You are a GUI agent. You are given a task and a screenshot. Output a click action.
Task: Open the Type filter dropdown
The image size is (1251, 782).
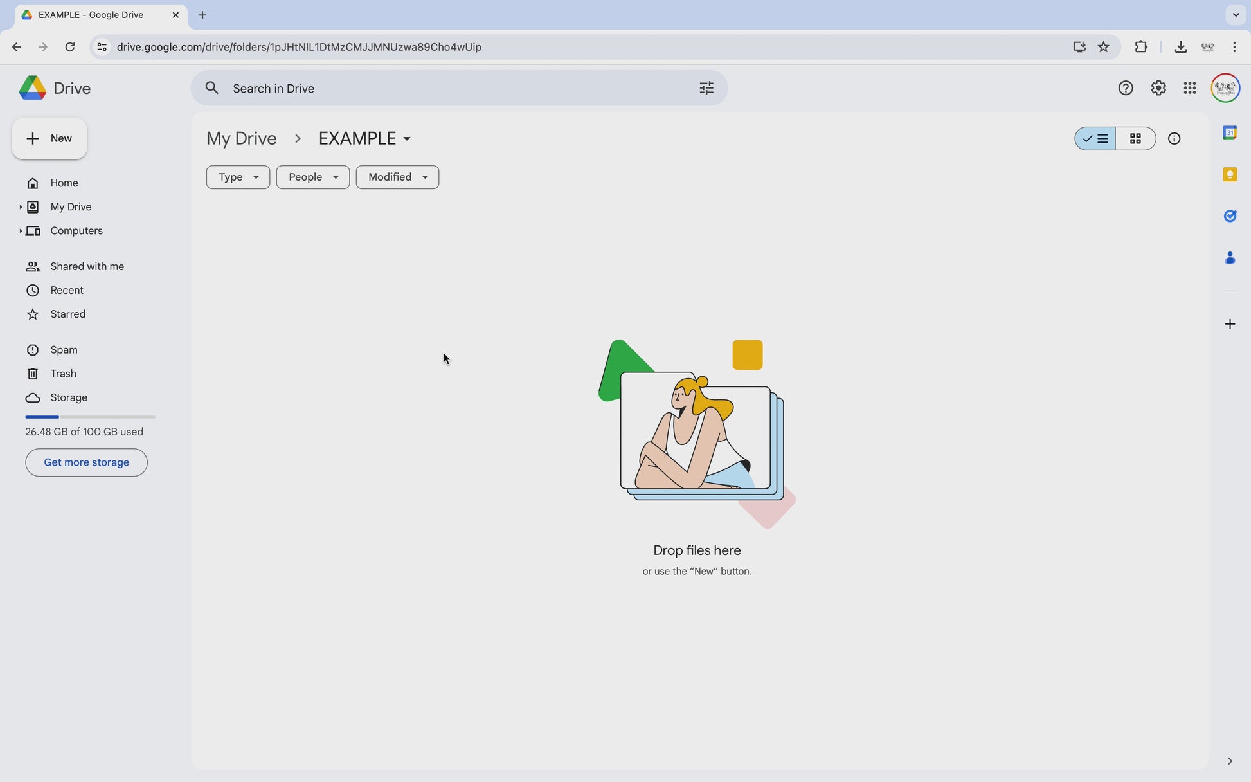[238, 177]
